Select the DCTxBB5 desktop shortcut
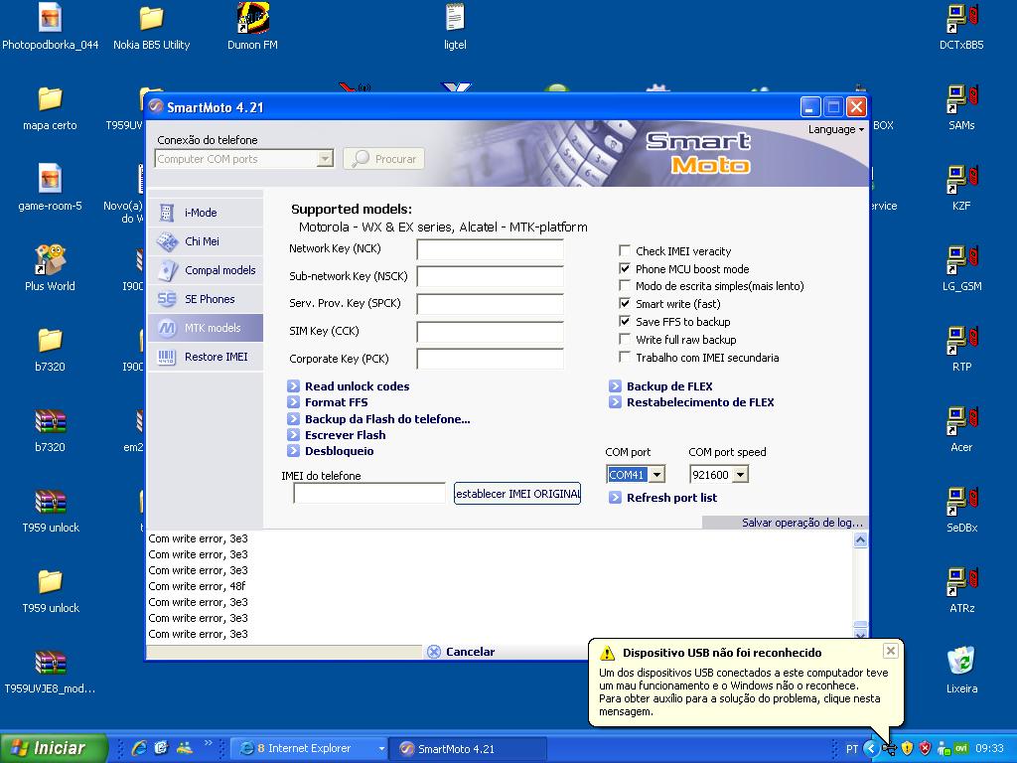1017x763 pixels. [961, 27]
